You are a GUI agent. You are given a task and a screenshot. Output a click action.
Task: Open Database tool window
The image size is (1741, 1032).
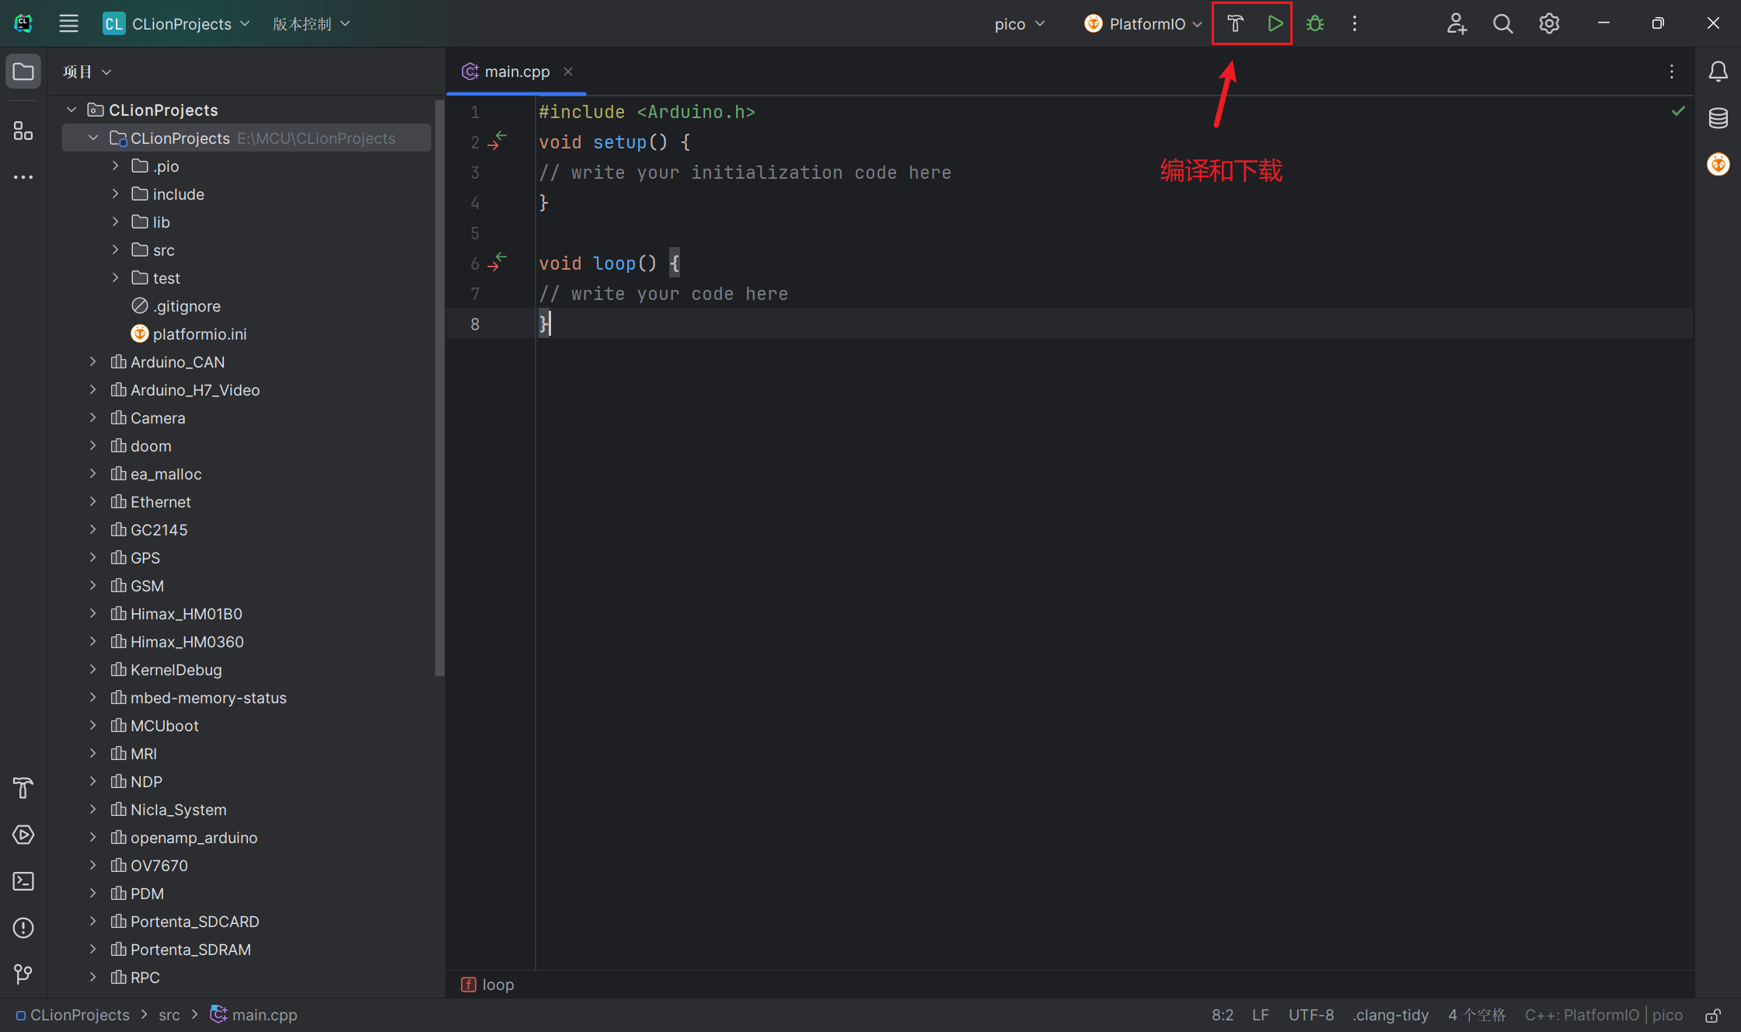[1718, 118]
